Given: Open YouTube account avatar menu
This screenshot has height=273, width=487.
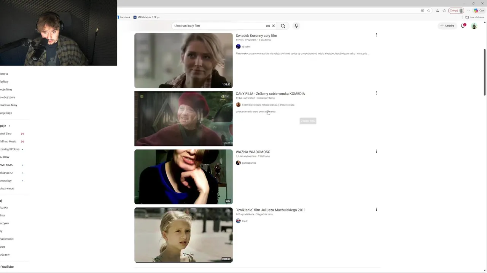Looking at the screenshot, I should [x=474, y=26].
